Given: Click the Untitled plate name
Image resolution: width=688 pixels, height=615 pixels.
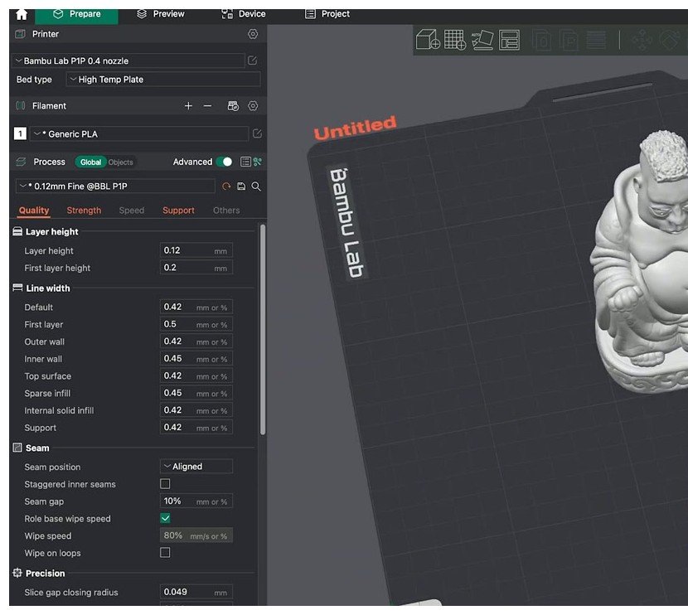Looking at the screenshot, I should 355,127.
